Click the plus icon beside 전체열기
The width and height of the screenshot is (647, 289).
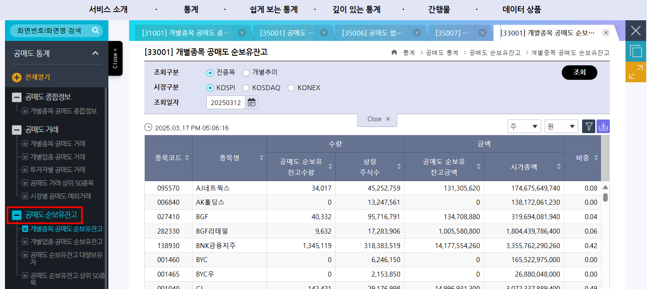17,77
